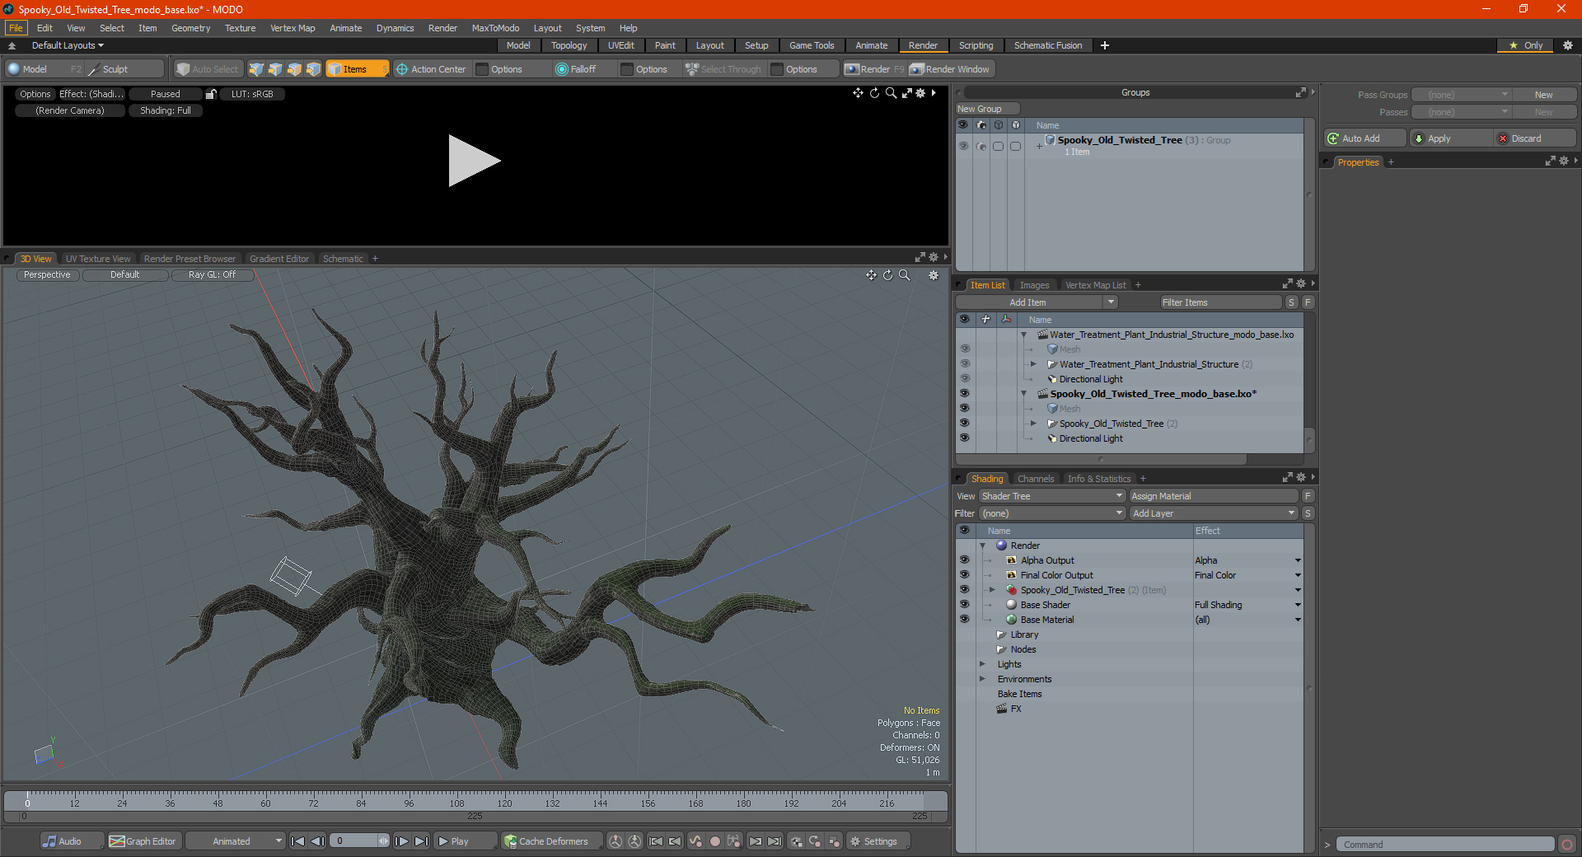Toggle visibility of Base Material layer
The height and width of the screenshot is (857, 1582).
(x=964, y=620)
